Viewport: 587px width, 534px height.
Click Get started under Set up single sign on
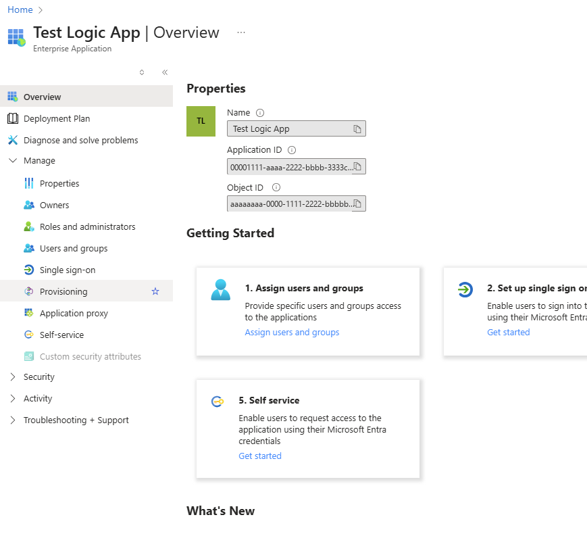tap(509, 333)
